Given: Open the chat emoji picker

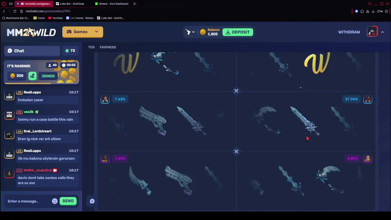Looking at the screenshot, I should tap(55, 201).
